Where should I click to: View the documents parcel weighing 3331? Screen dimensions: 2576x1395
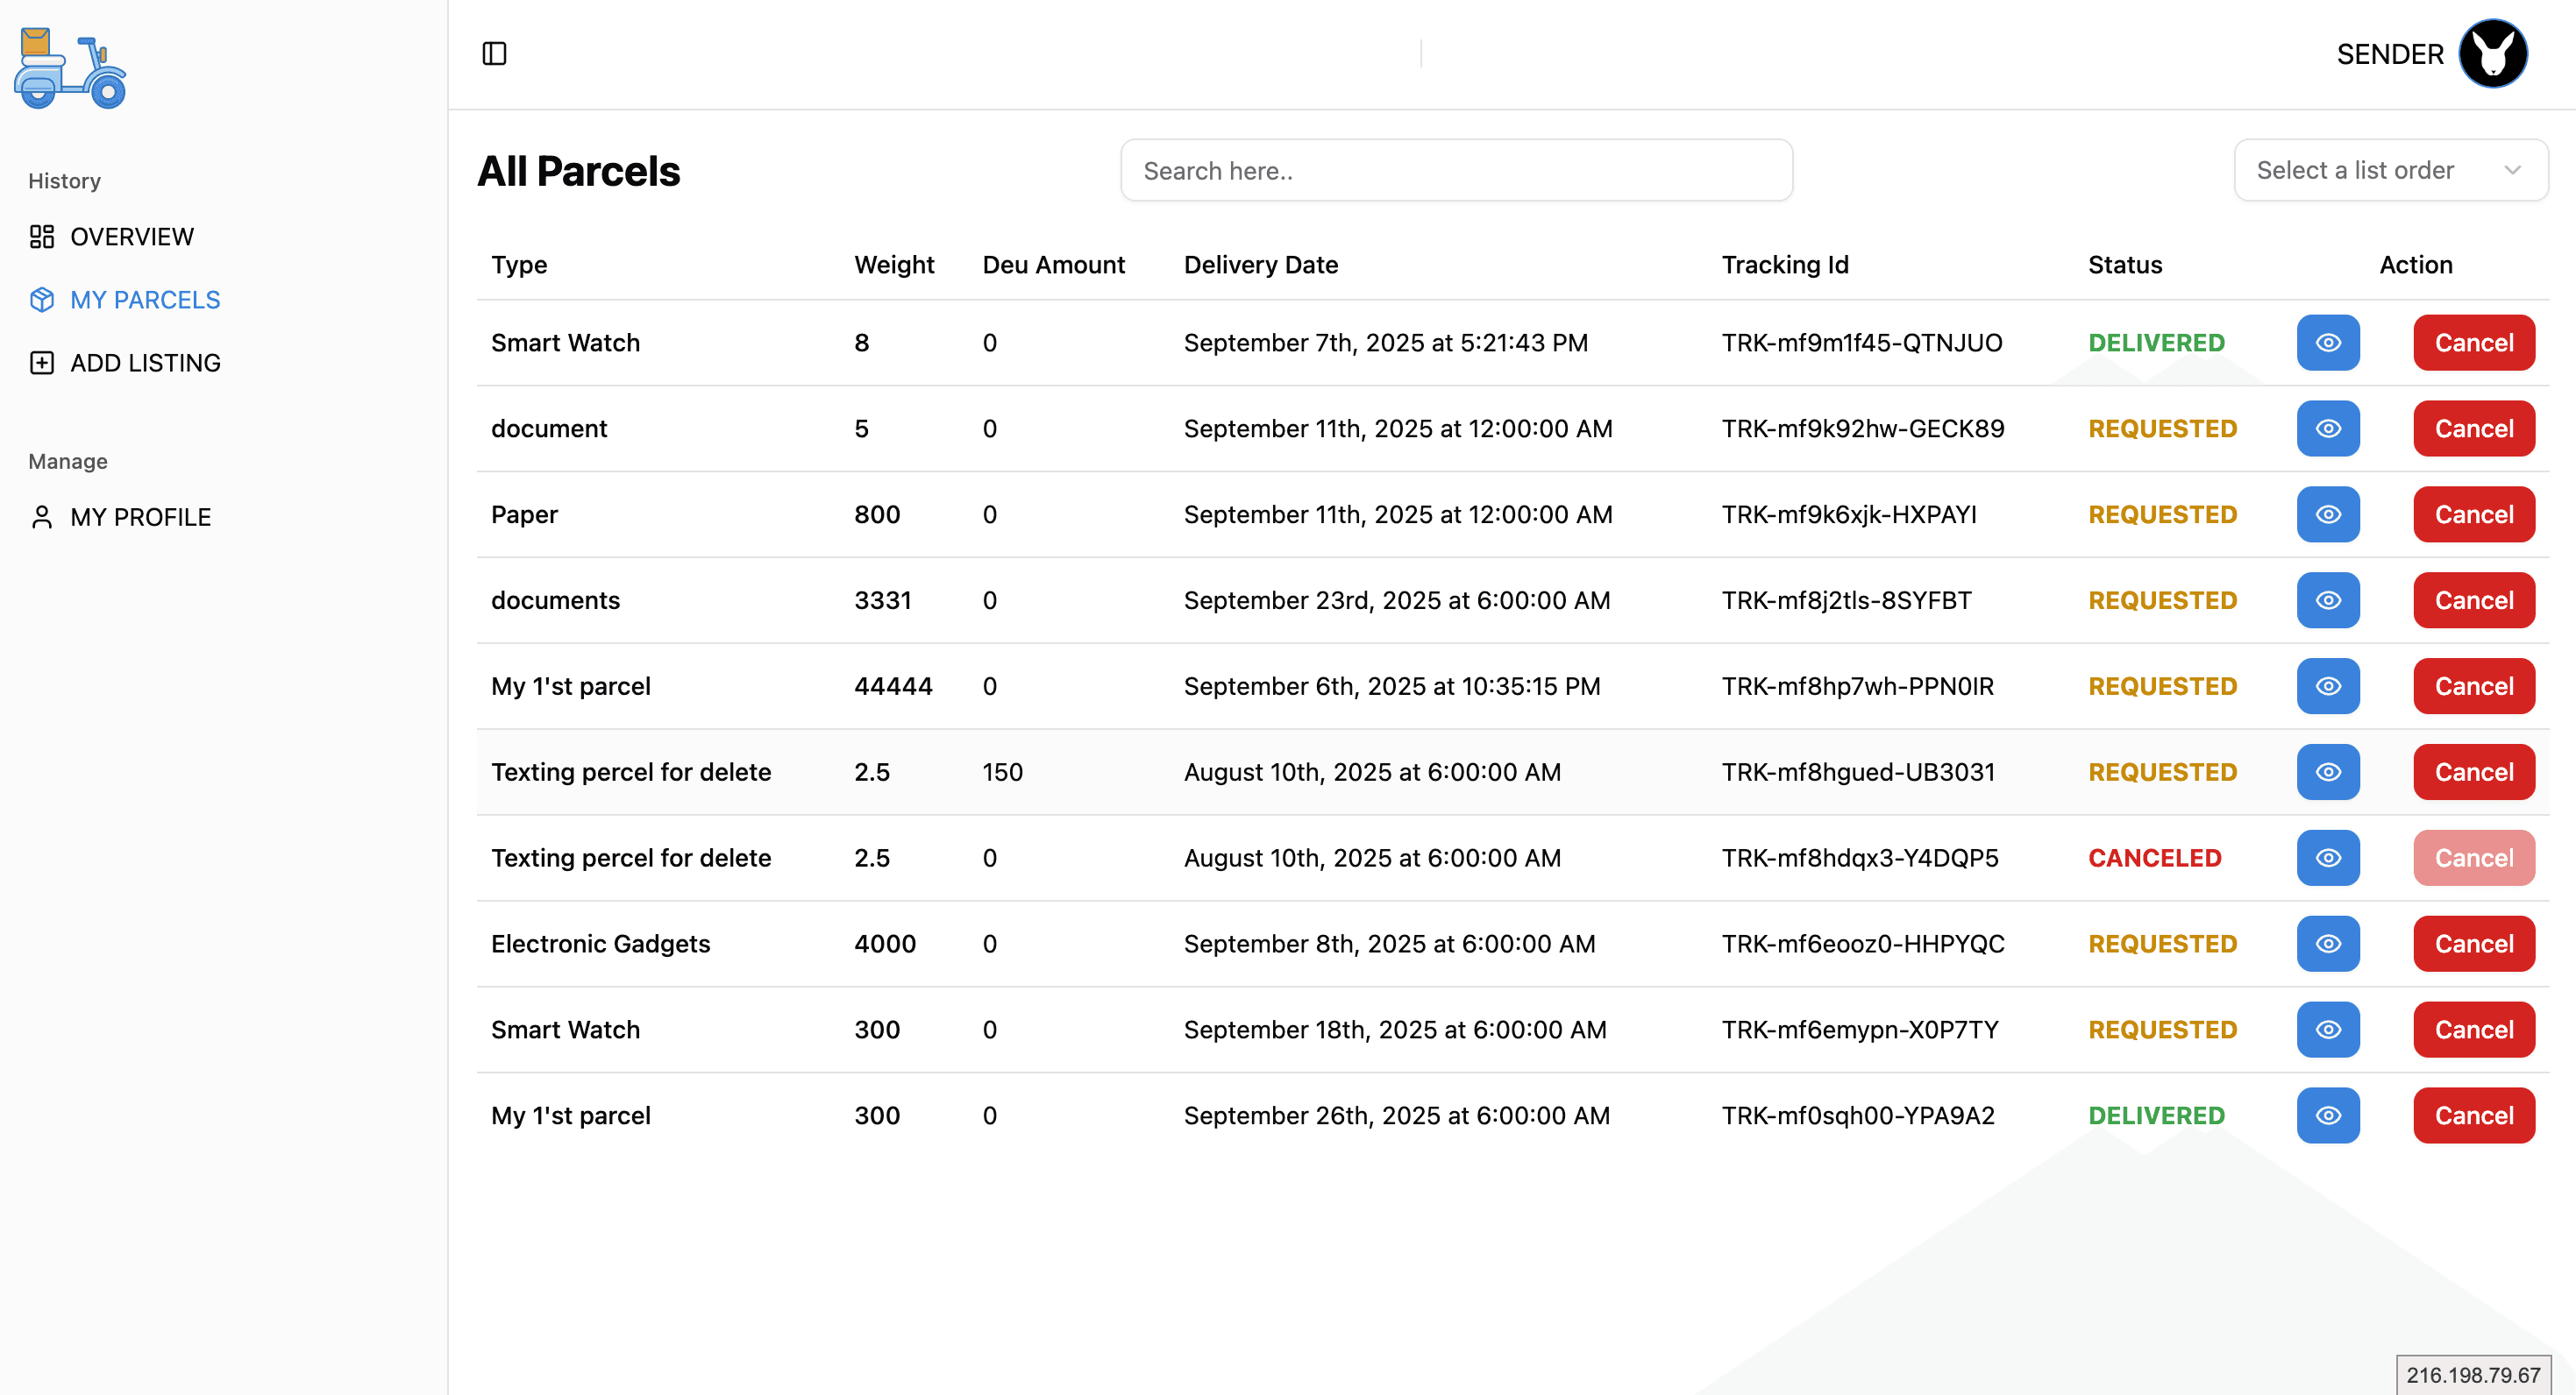2327,600
